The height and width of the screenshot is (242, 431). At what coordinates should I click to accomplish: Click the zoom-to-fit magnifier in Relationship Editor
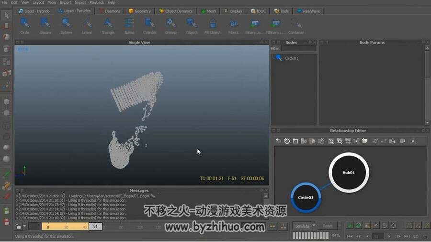click(331, 141)
